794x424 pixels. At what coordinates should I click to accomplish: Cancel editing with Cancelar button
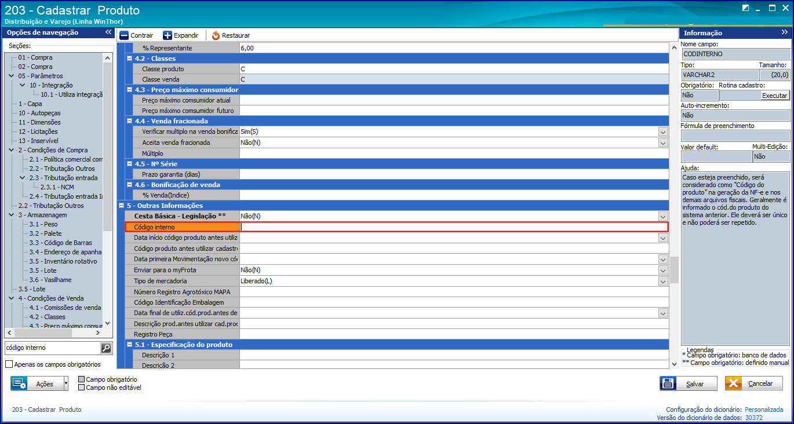click(x=753, y=383)
